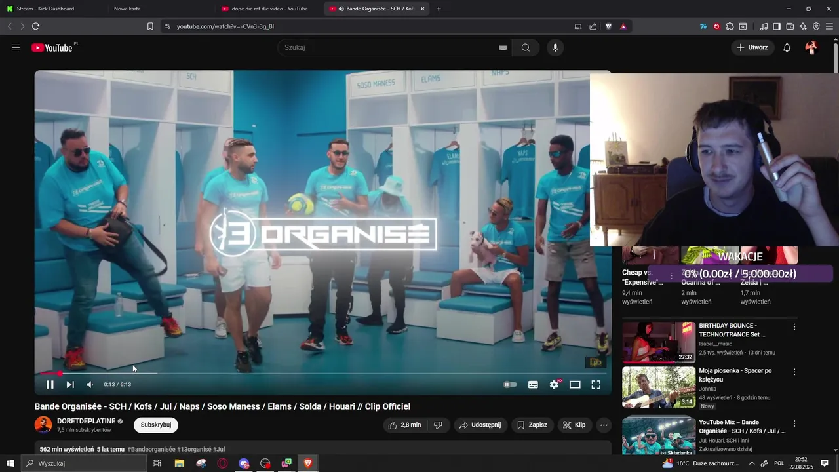839x472 pixels.
Task: Create a clip with the Klip button
Action: pyautogui.click(x=574, y=425)
